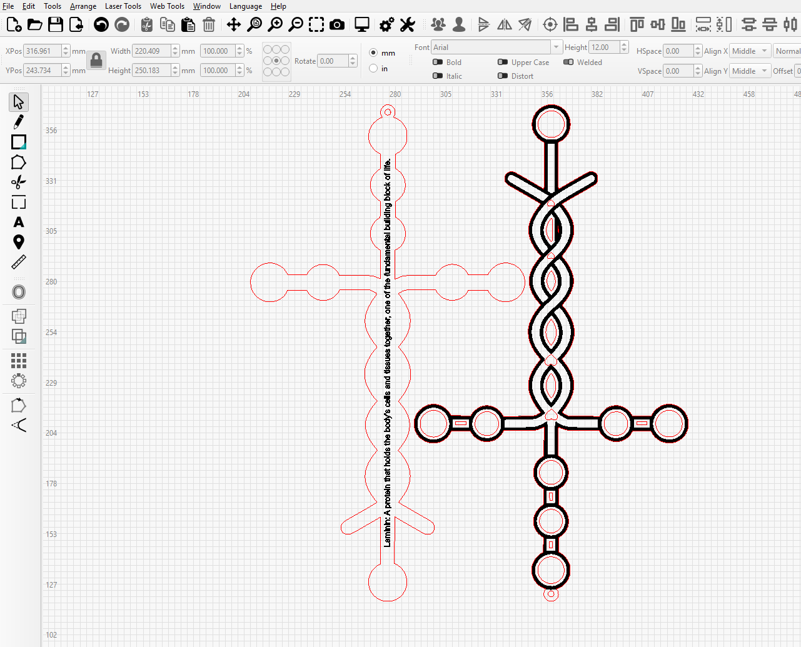Select the mm units radio button
Screen dimensions: 801x647
point(373,53)
